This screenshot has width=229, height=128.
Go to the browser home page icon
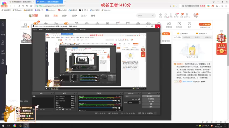(23, 6)
